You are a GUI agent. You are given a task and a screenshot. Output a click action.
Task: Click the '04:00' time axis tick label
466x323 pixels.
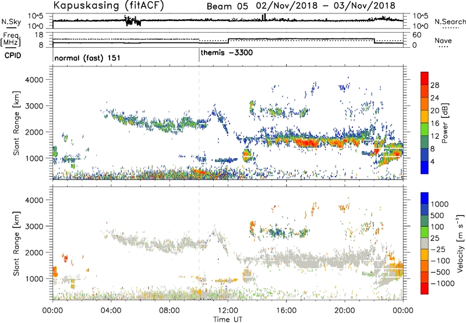(111, 311)
